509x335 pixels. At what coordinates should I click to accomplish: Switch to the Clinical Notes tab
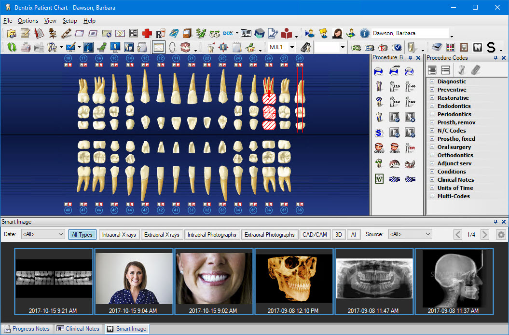tap(78, 329)
